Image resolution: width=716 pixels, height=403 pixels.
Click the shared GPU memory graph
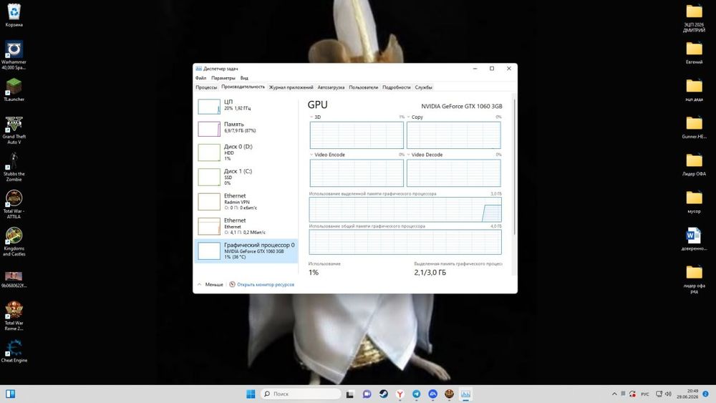point(405,242)
